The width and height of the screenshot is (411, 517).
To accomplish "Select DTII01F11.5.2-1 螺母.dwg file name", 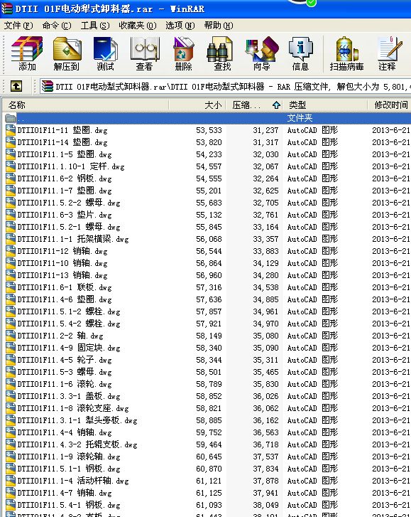I will tap(69, 227).
